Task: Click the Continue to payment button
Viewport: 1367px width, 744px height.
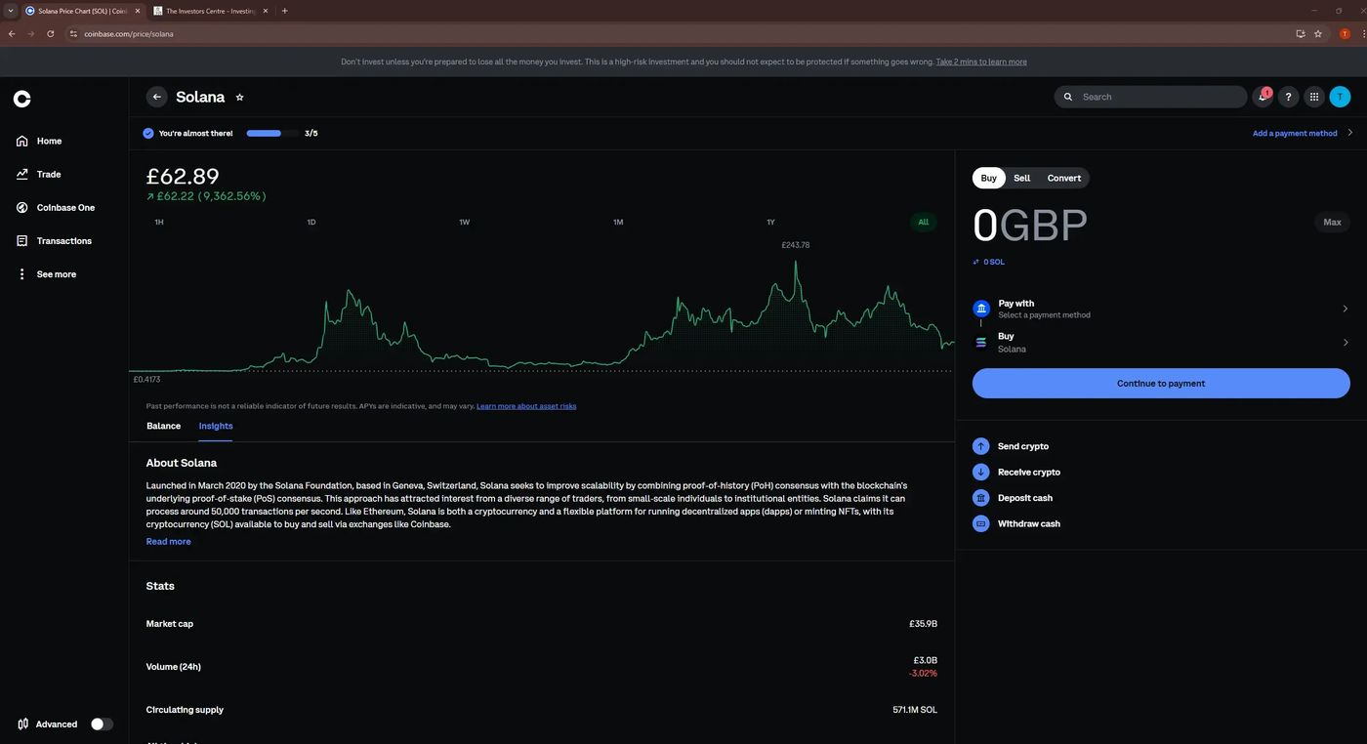Action: (x=1161, y=384)
